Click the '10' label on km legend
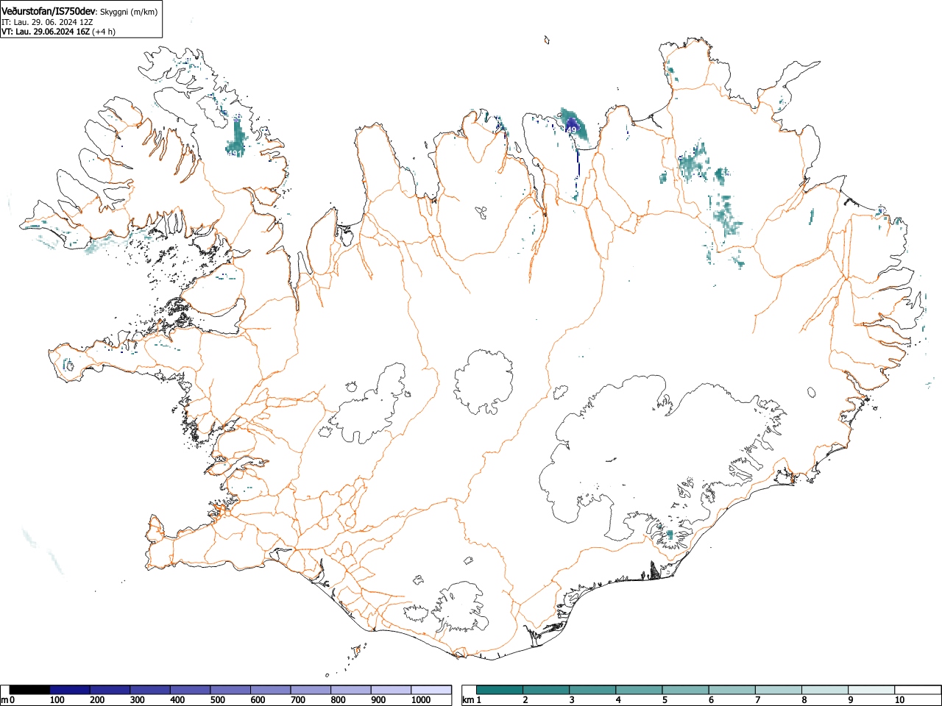Screen dimensions: 942x706 point(899,700)
